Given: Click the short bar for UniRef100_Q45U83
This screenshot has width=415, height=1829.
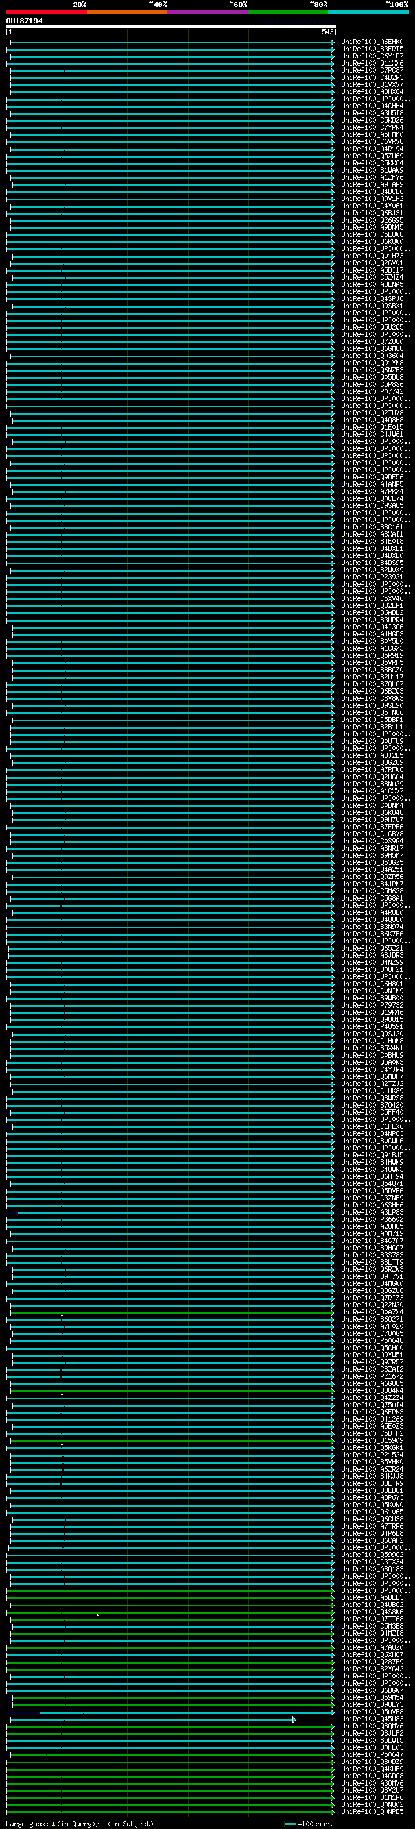Looking at the screenshot, I should [152, 1719].
